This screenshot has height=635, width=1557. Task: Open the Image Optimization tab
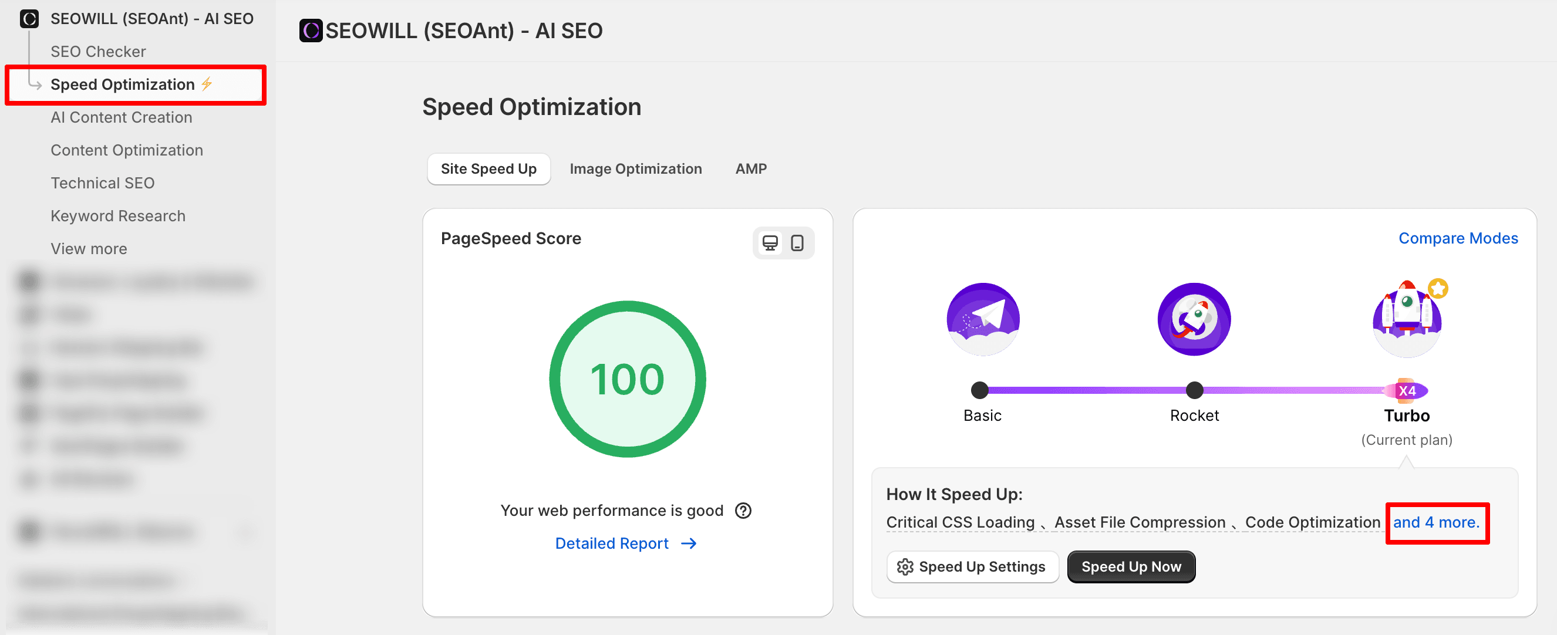click(635, 168)
